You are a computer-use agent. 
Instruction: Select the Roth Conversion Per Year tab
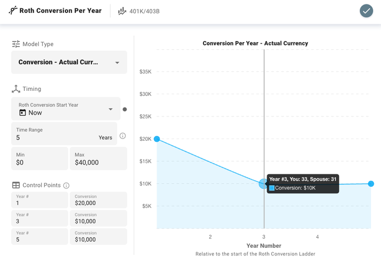pyautogui.click(x=60, y=11)
